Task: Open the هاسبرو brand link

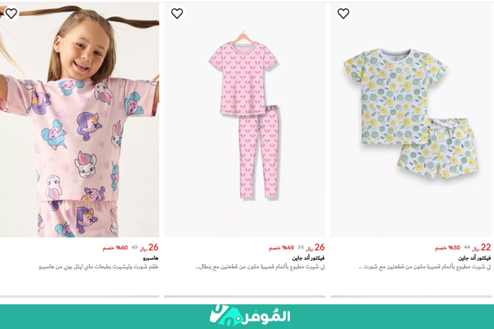Action: point(151,258)
